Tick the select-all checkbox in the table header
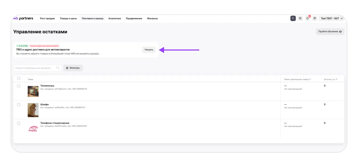The image size is (358, 167). (x=19, y=78)
